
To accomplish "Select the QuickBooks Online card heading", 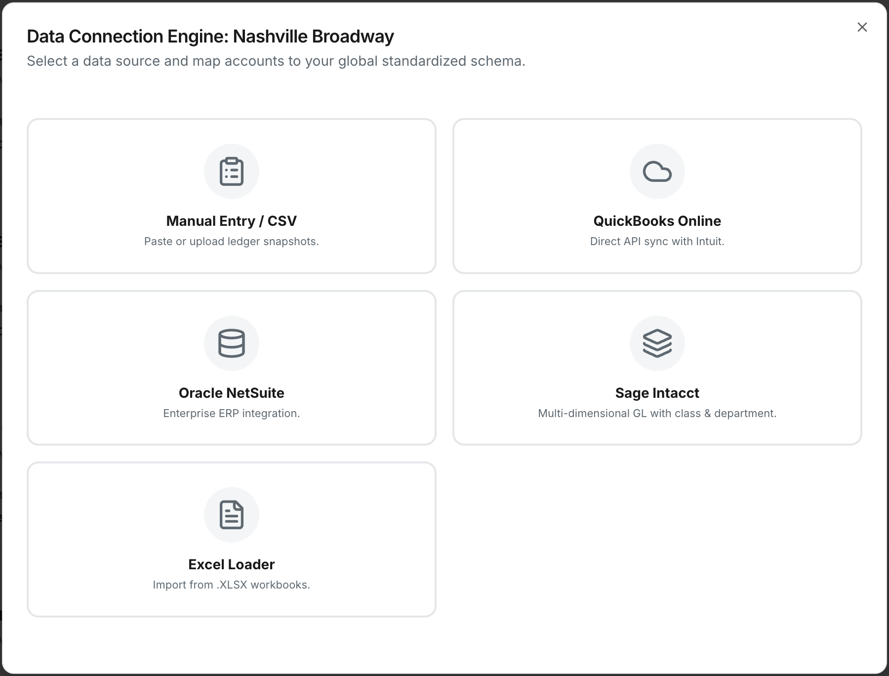I will pos(657,221).
